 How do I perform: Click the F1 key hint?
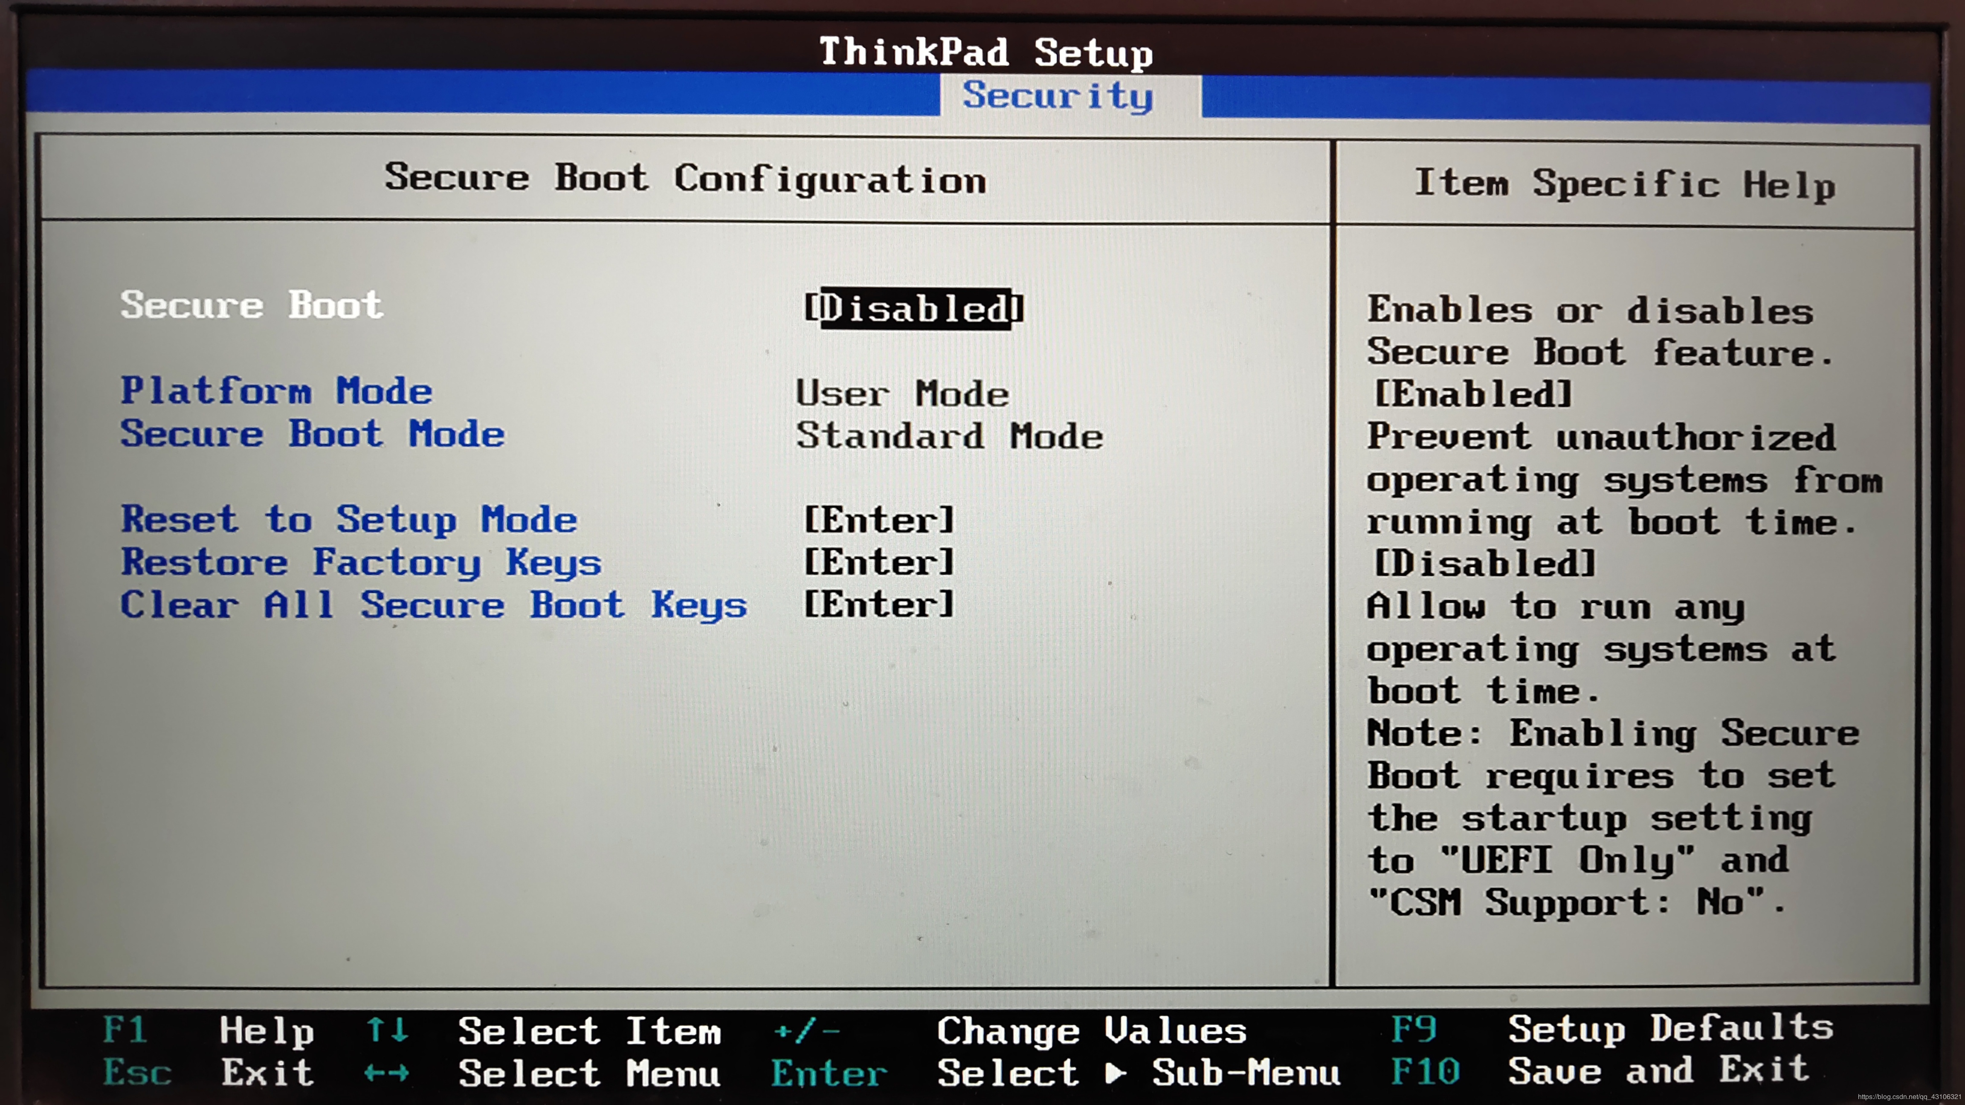(125, 1030)
